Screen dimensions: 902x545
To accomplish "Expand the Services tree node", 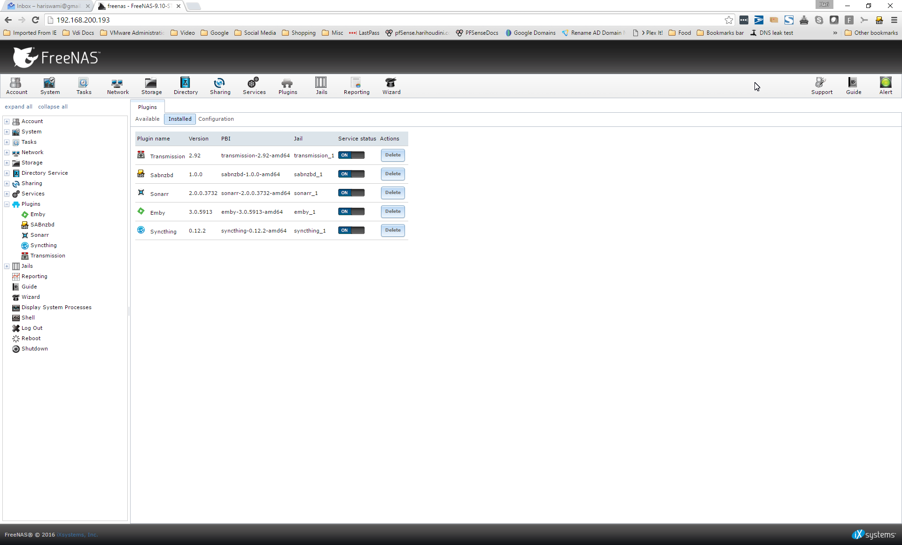I will point(7,194).
